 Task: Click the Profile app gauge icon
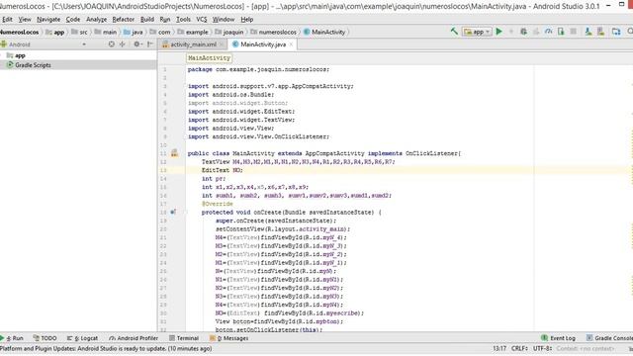pos(548,32)
